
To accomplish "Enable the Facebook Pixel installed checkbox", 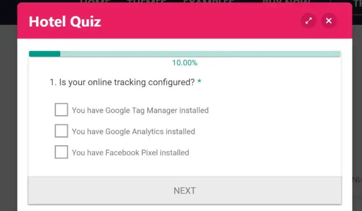I will (x=61, y=152).
